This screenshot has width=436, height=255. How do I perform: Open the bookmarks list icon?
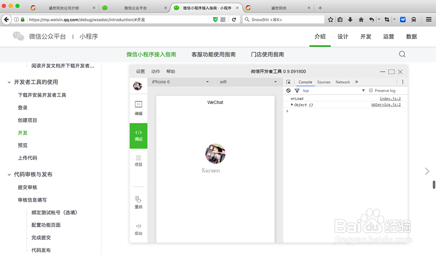click(340, 19)
